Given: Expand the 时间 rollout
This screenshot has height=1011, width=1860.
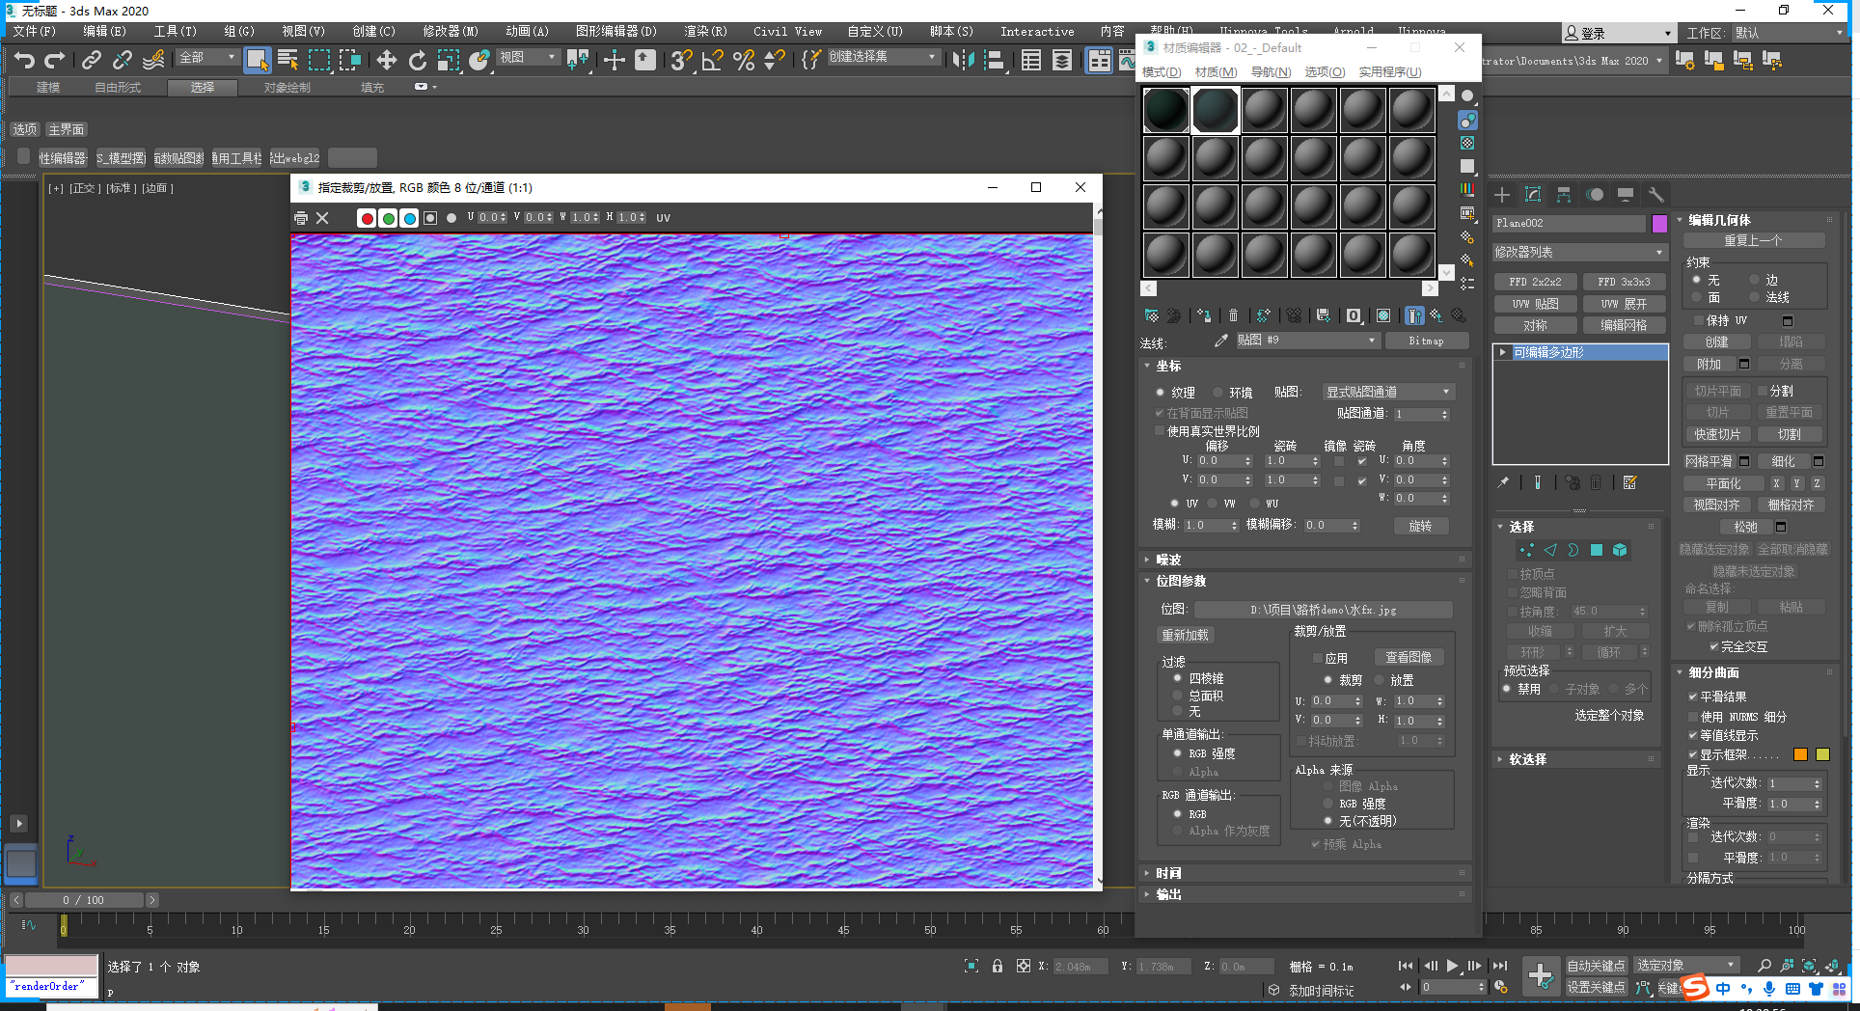Looking at the screenshot, I should coord(1305,873).
